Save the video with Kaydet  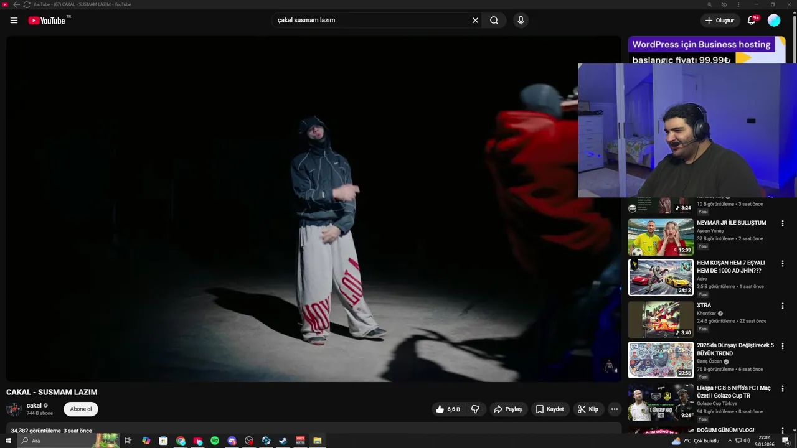pyautogui.click(x=550, y=409)
